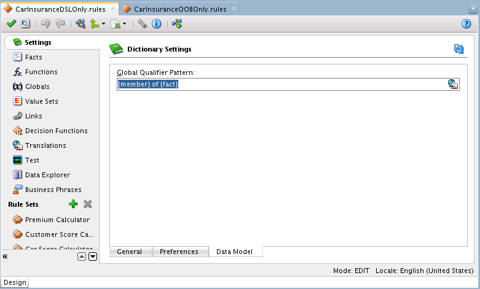
Task: Switch to the CarInsuranceDSLOnly.rules editor tab
Action: [x=60, y=9]
